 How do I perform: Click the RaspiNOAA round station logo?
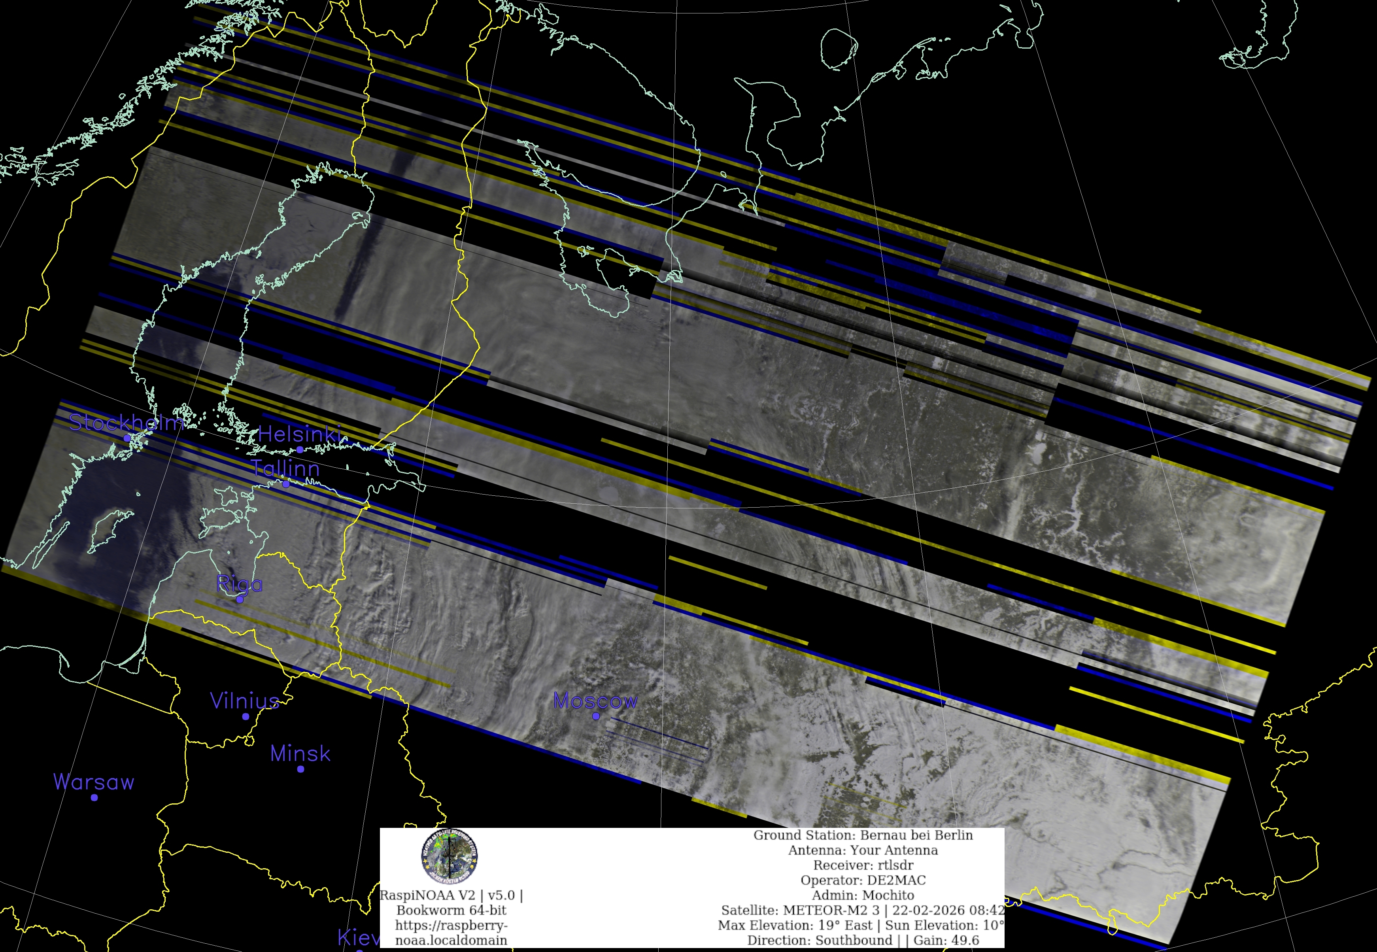point(448,857)
